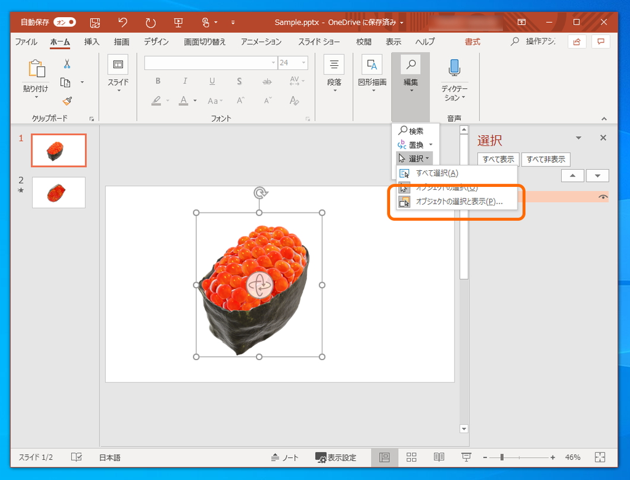Expand the Replace submenu arrow
The image size is (630, 480).
431,144
